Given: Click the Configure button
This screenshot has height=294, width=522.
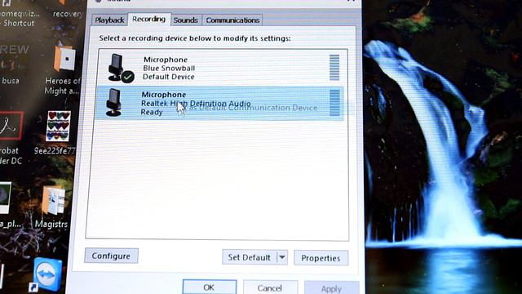Looking at the screenshot, I should pyautogui.click(x=111, y=256).
